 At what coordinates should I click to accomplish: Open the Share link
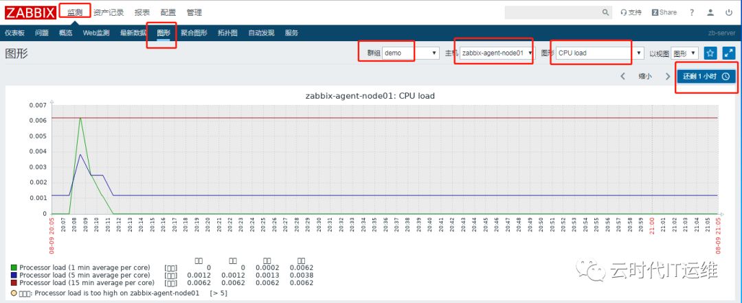[664, 13]
